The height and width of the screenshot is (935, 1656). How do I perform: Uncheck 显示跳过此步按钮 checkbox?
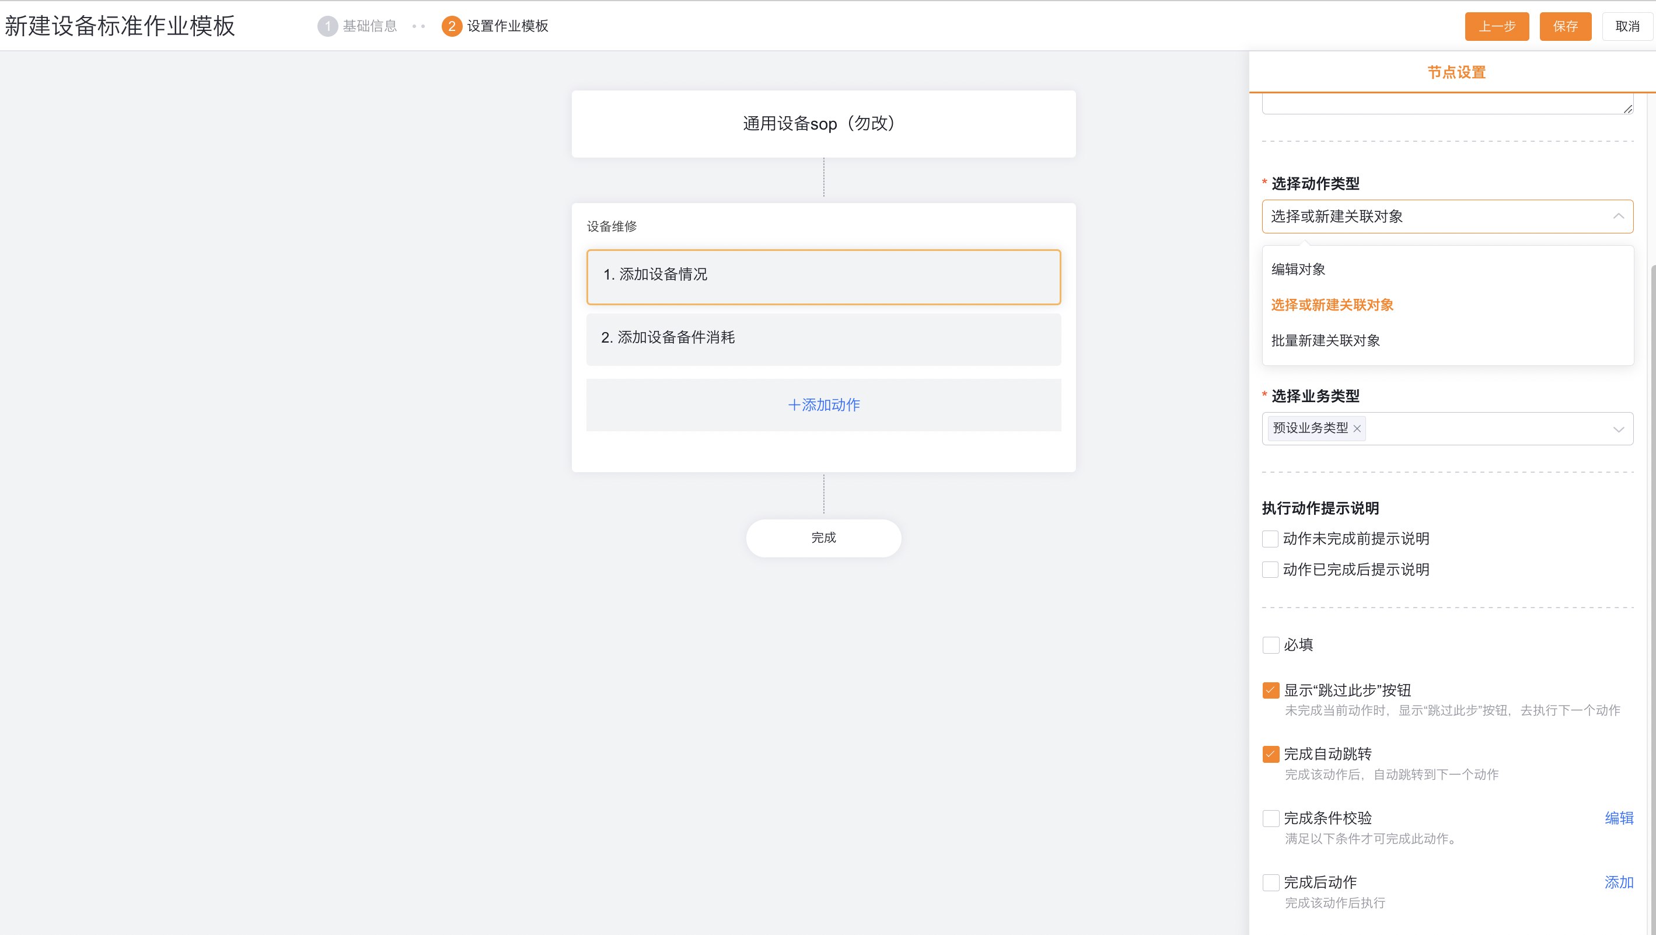click(x=1270, y=690)
